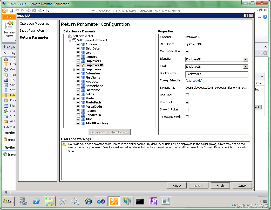Viewport: 271px width, 210px height.
Task: Uncheck the Address element checkbox
Action: tap(78, 44)
